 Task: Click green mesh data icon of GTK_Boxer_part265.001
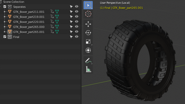pos(57,32)
